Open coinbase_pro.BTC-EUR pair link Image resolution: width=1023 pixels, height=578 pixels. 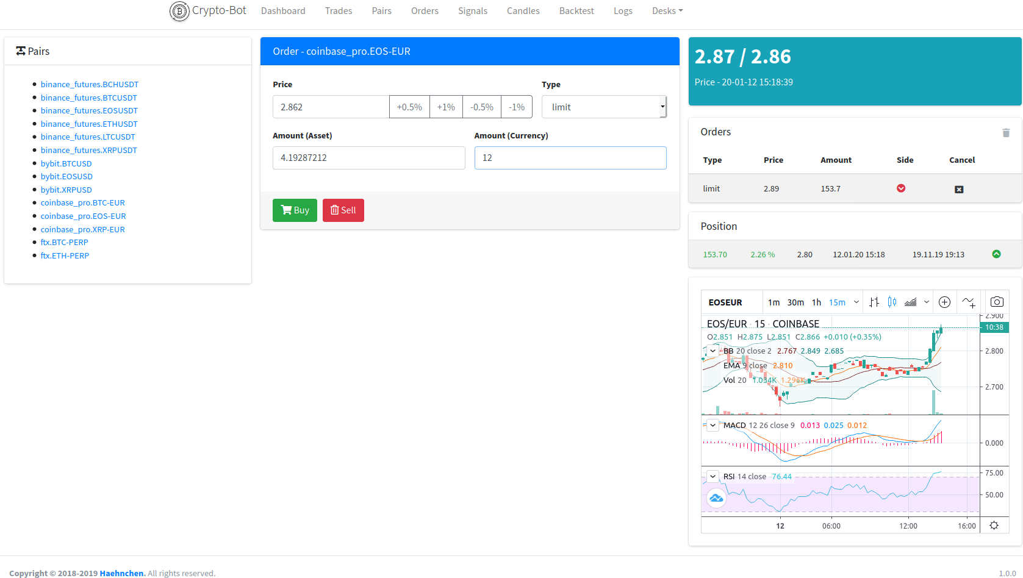[x=83, y=203]
